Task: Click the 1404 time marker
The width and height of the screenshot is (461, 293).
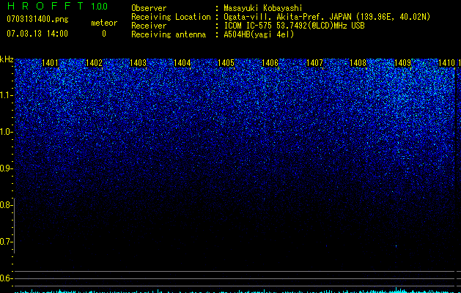Action: [182, 63]
